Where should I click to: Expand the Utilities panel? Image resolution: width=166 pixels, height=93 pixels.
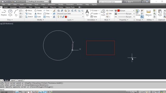[150, 20]
